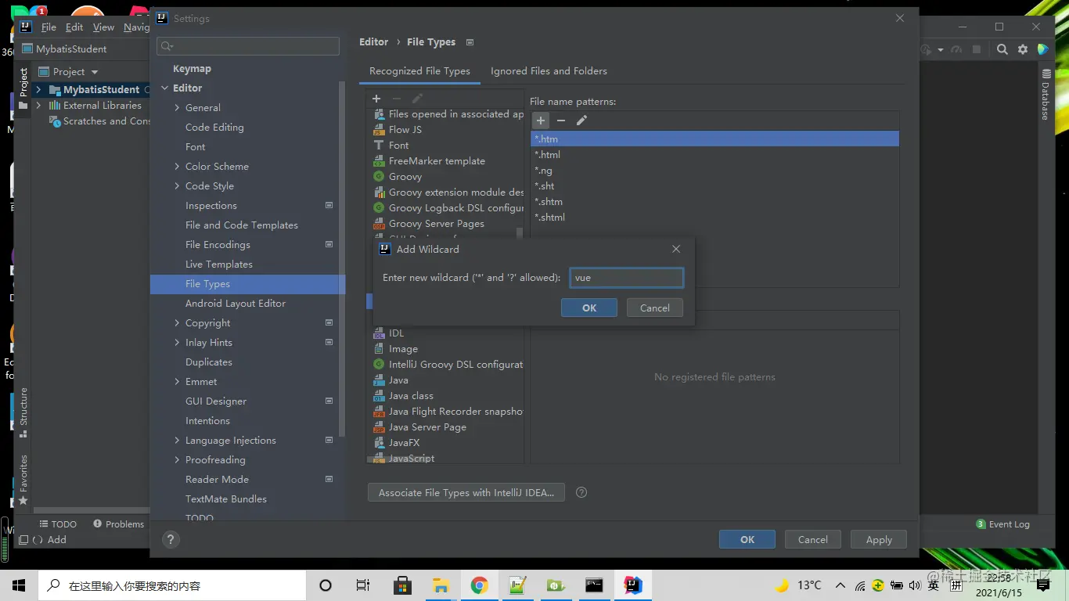Launch Microsoft Store from taskbar
Screen dimensions: 1069x601
pos(402,585)
